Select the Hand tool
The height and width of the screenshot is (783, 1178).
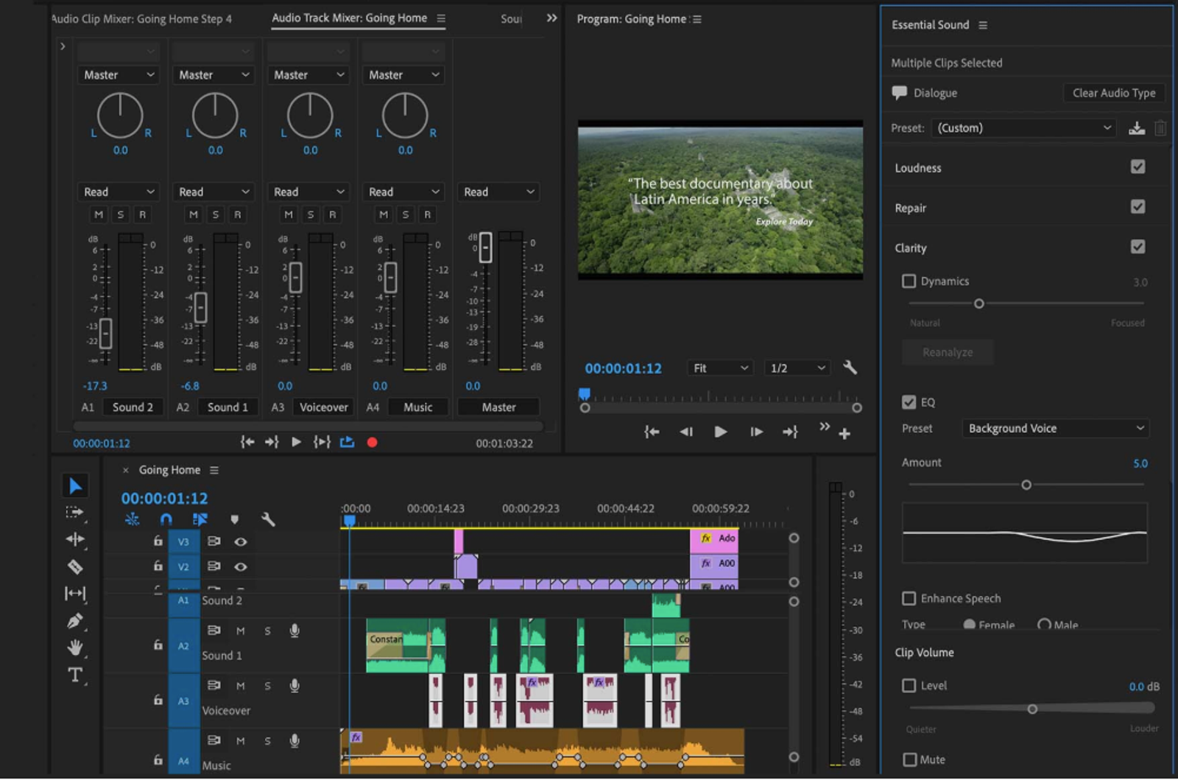75,648
